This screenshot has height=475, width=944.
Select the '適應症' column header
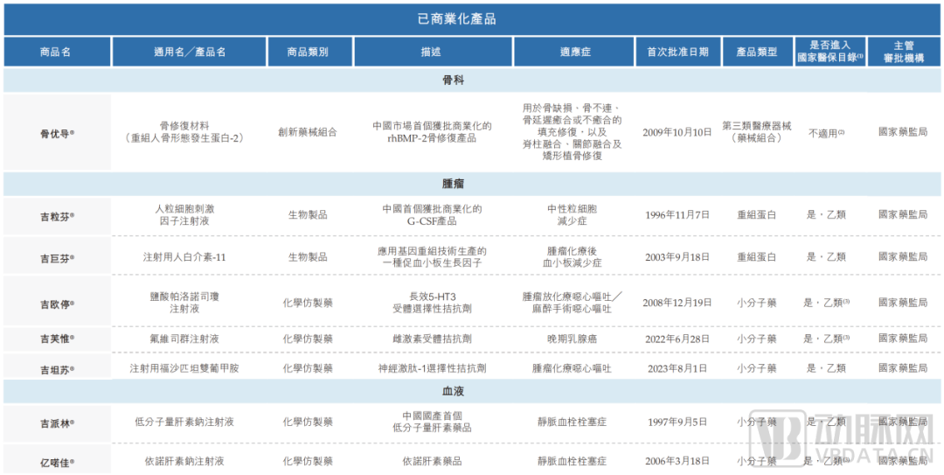pos(573,52)
